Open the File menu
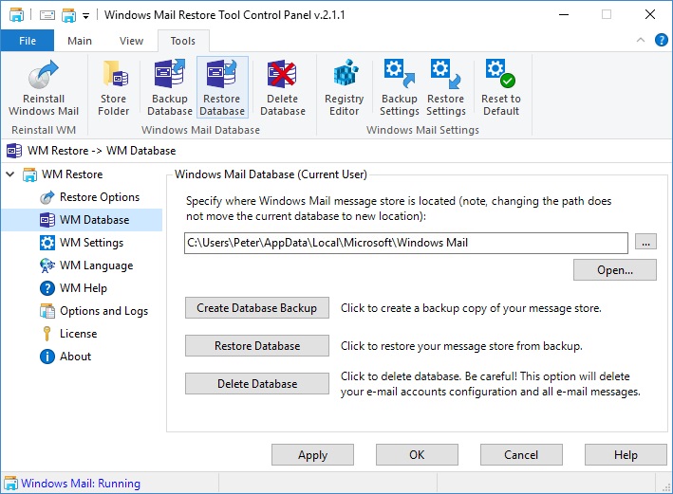The width and height of the screenshot is (673, 494). (28, 41)
